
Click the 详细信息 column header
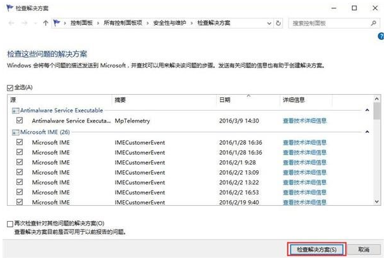tap(306, 100)
